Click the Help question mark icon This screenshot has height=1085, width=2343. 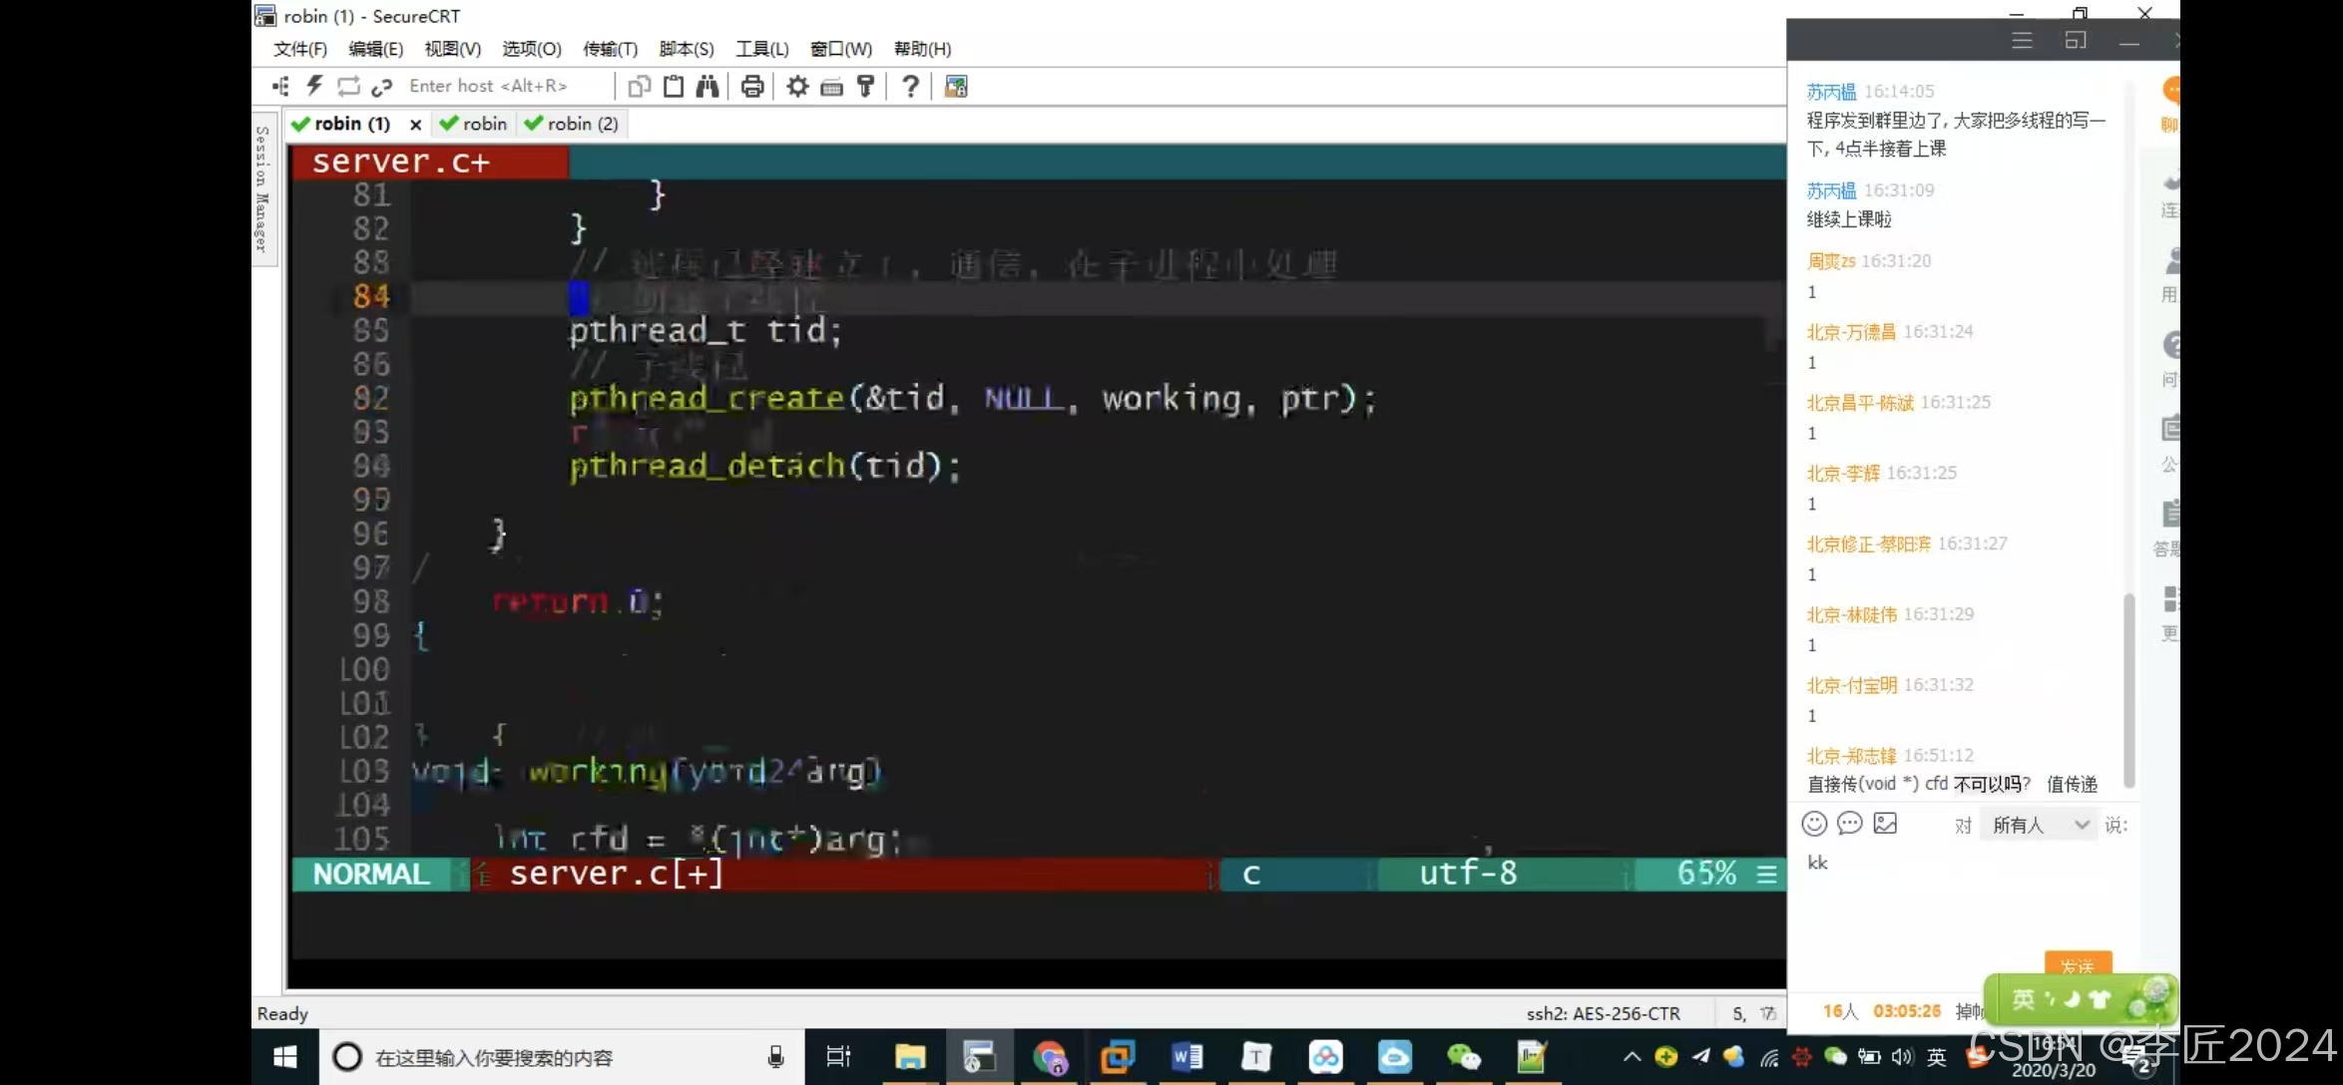[x=910, y=86]
